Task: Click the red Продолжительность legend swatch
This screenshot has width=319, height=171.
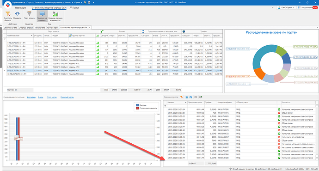Action: click(x=137, y=108)
